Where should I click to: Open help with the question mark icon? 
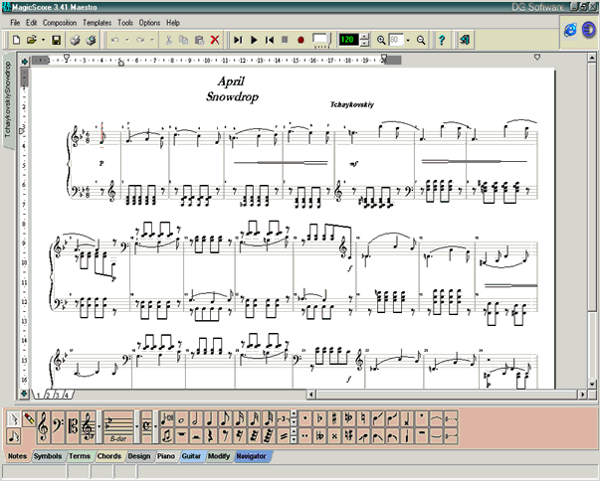442,40
